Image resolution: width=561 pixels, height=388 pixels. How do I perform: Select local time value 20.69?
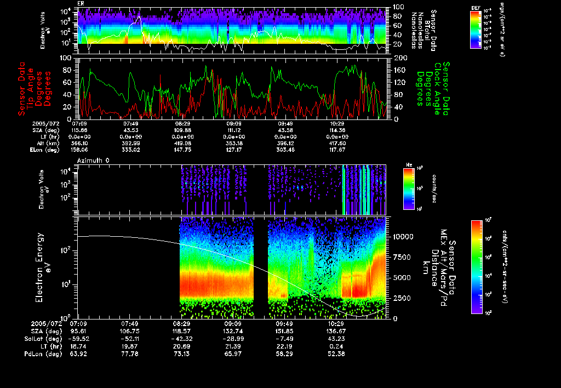point(181,346)
